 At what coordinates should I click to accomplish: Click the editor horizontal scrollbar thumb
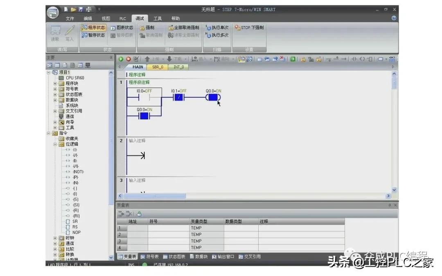[154, 196]
